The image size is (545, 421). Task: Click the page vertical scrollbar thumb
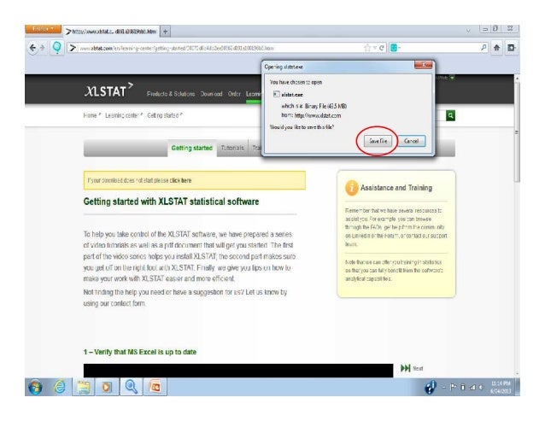point(517,132)
